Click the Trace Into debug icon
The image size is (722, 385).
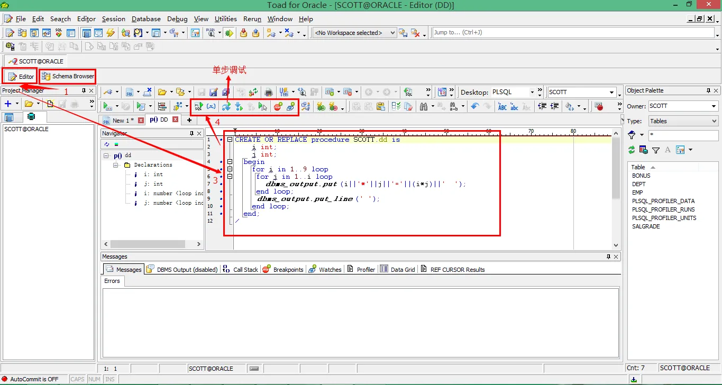(239, 106)
